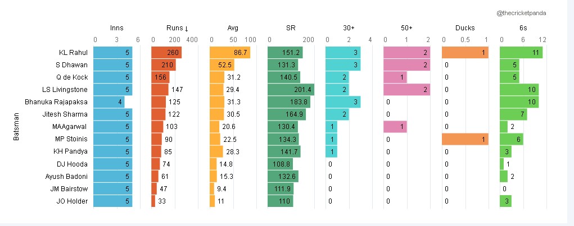
Task: Sort by the SR column header
Action: pos(291,27)
